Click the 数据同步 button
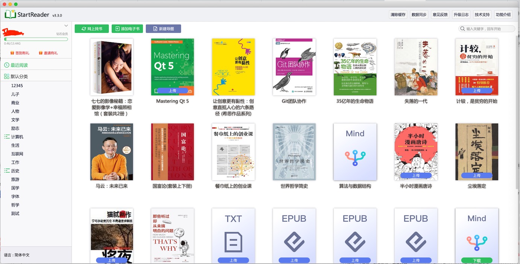Screen dimensions: 520x264 tap(419, 15)
